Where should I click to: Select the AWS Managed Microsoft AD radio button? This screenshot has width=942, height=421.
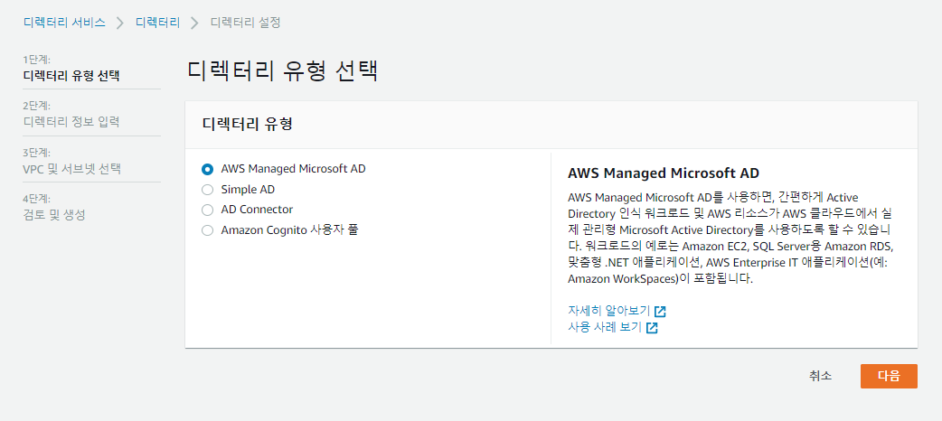[x=207, y=169]
